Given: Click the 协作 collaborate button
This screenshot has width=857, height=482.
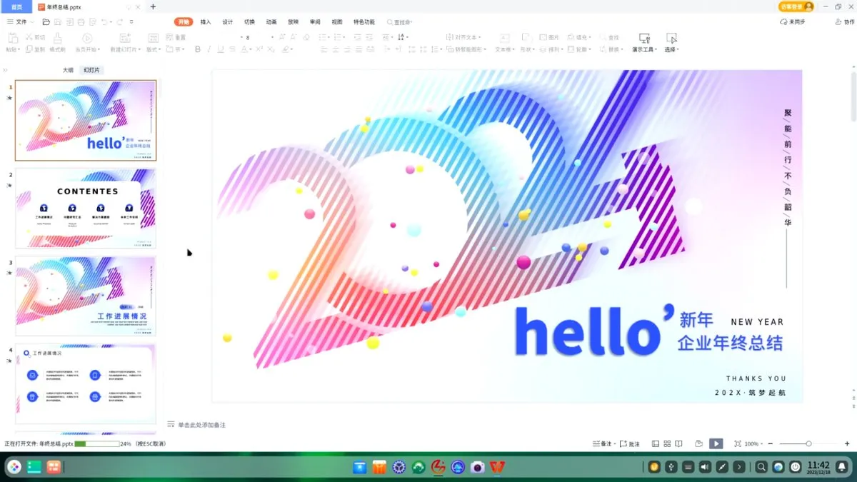Looking at the screenshot, I should pyautogui.click(x=843, y=22).
